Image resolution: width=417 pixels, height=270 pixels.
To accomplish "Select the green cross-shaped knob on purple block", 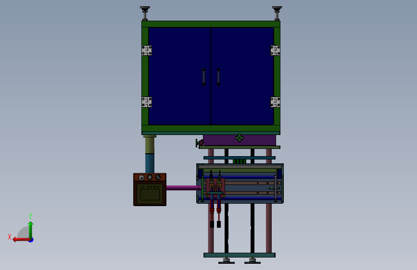I will pyautogui.click(x=240, y=138).
